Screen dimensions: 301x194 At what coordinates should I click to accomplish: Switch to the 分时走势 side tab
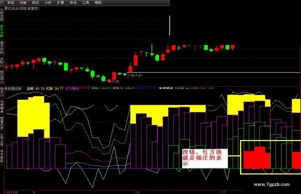pos(2,15)
